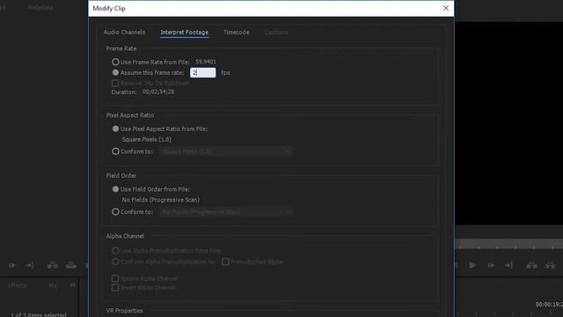Image resolution: width=563 pixels, height=317 pixels.
Task: Open the Metadata panel tab
Action: tap(40, 7)
